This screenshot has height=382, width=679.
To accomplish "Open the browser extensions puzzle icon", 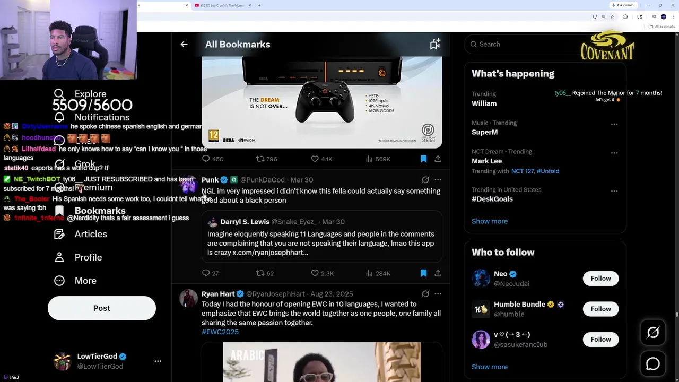I will 625,17.
